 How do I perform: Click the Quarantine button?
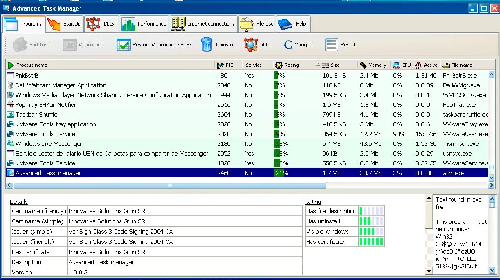[83, 45]
